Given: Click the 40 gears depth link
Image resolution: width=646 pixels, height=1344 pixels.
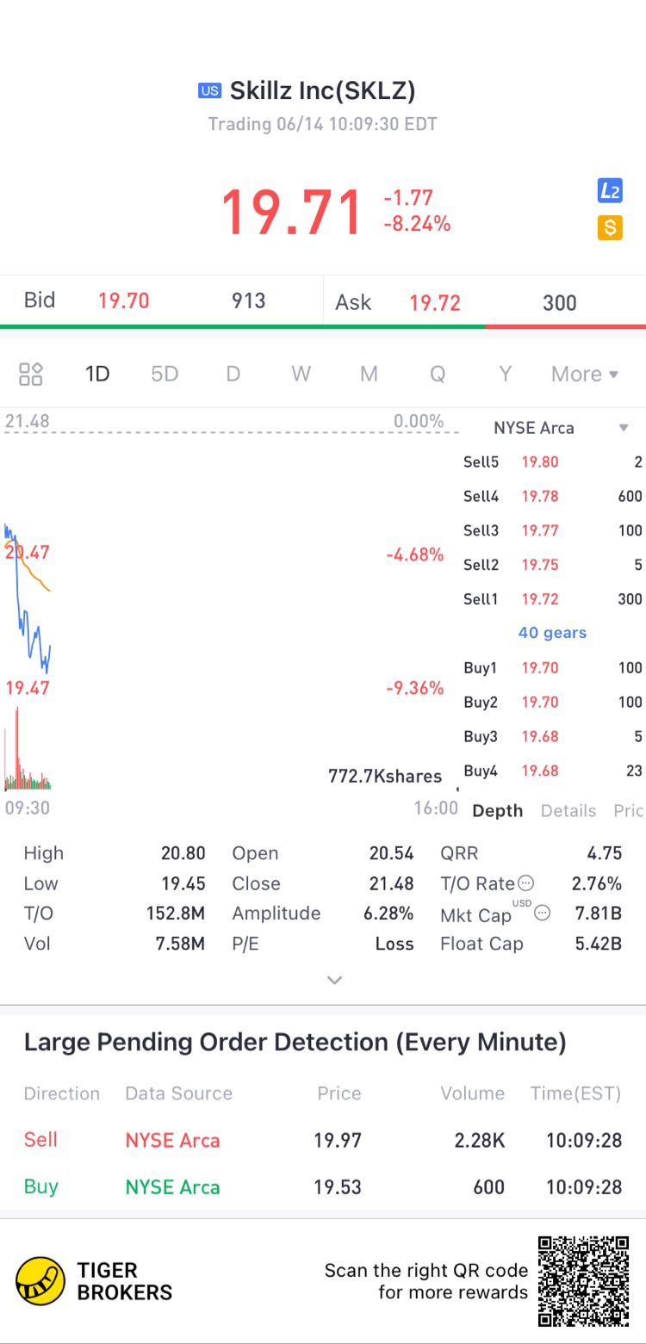Looking at the screenshot, I should 552,633.
